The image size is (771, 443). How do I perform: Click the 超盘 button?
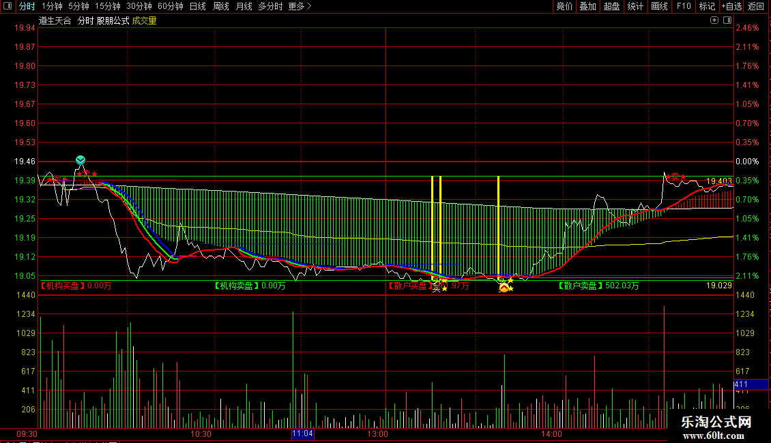[611, 6]
